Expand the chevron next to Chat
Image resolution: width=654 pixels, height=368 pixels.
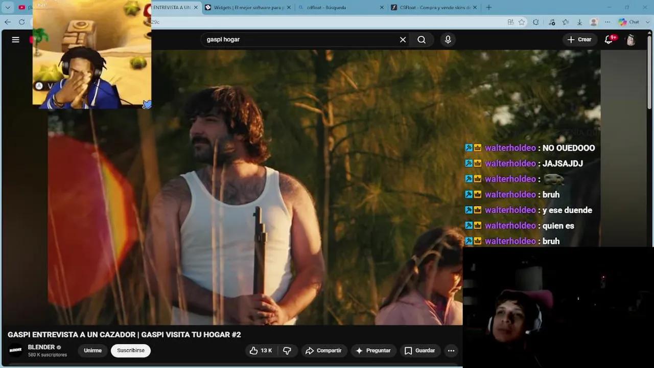647,22
